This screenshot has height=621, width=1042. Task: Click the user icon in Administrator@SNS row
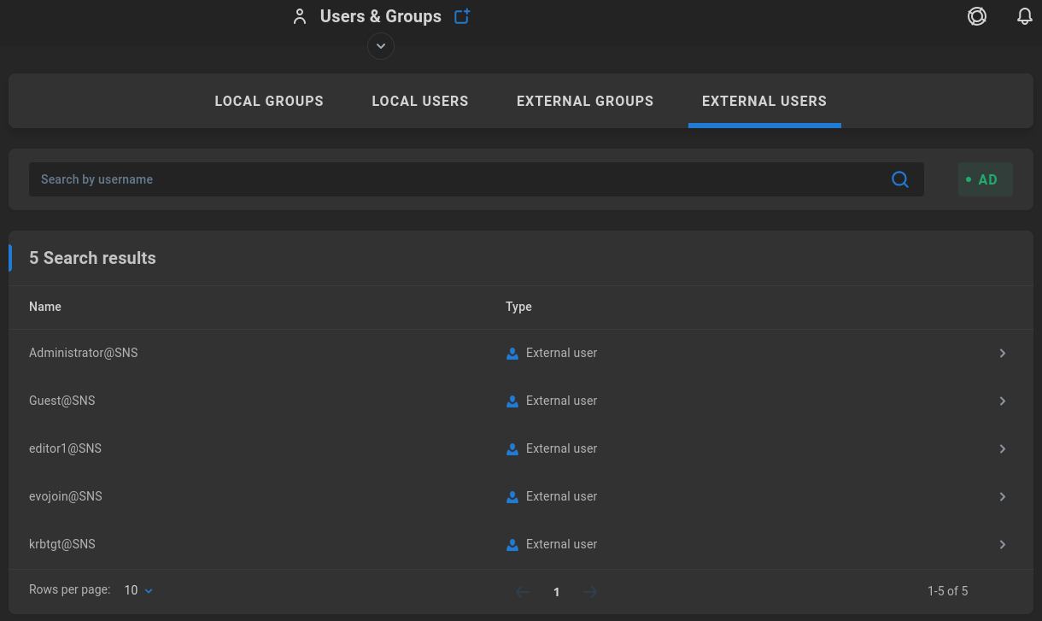[512, 353]
